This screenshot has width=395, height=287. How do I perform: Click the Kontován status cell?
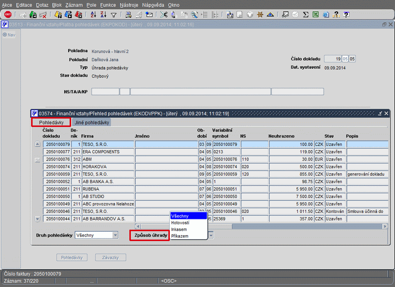pos(335,211)
